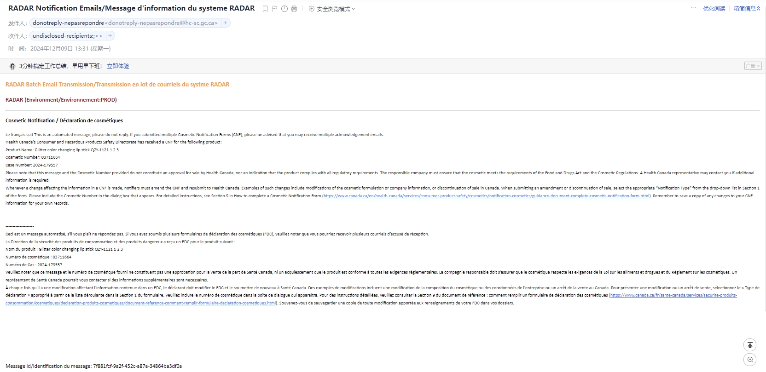Select the undisclosed-recipients chip
This screenshot has width=766, height=372.
tap(67, 36)
